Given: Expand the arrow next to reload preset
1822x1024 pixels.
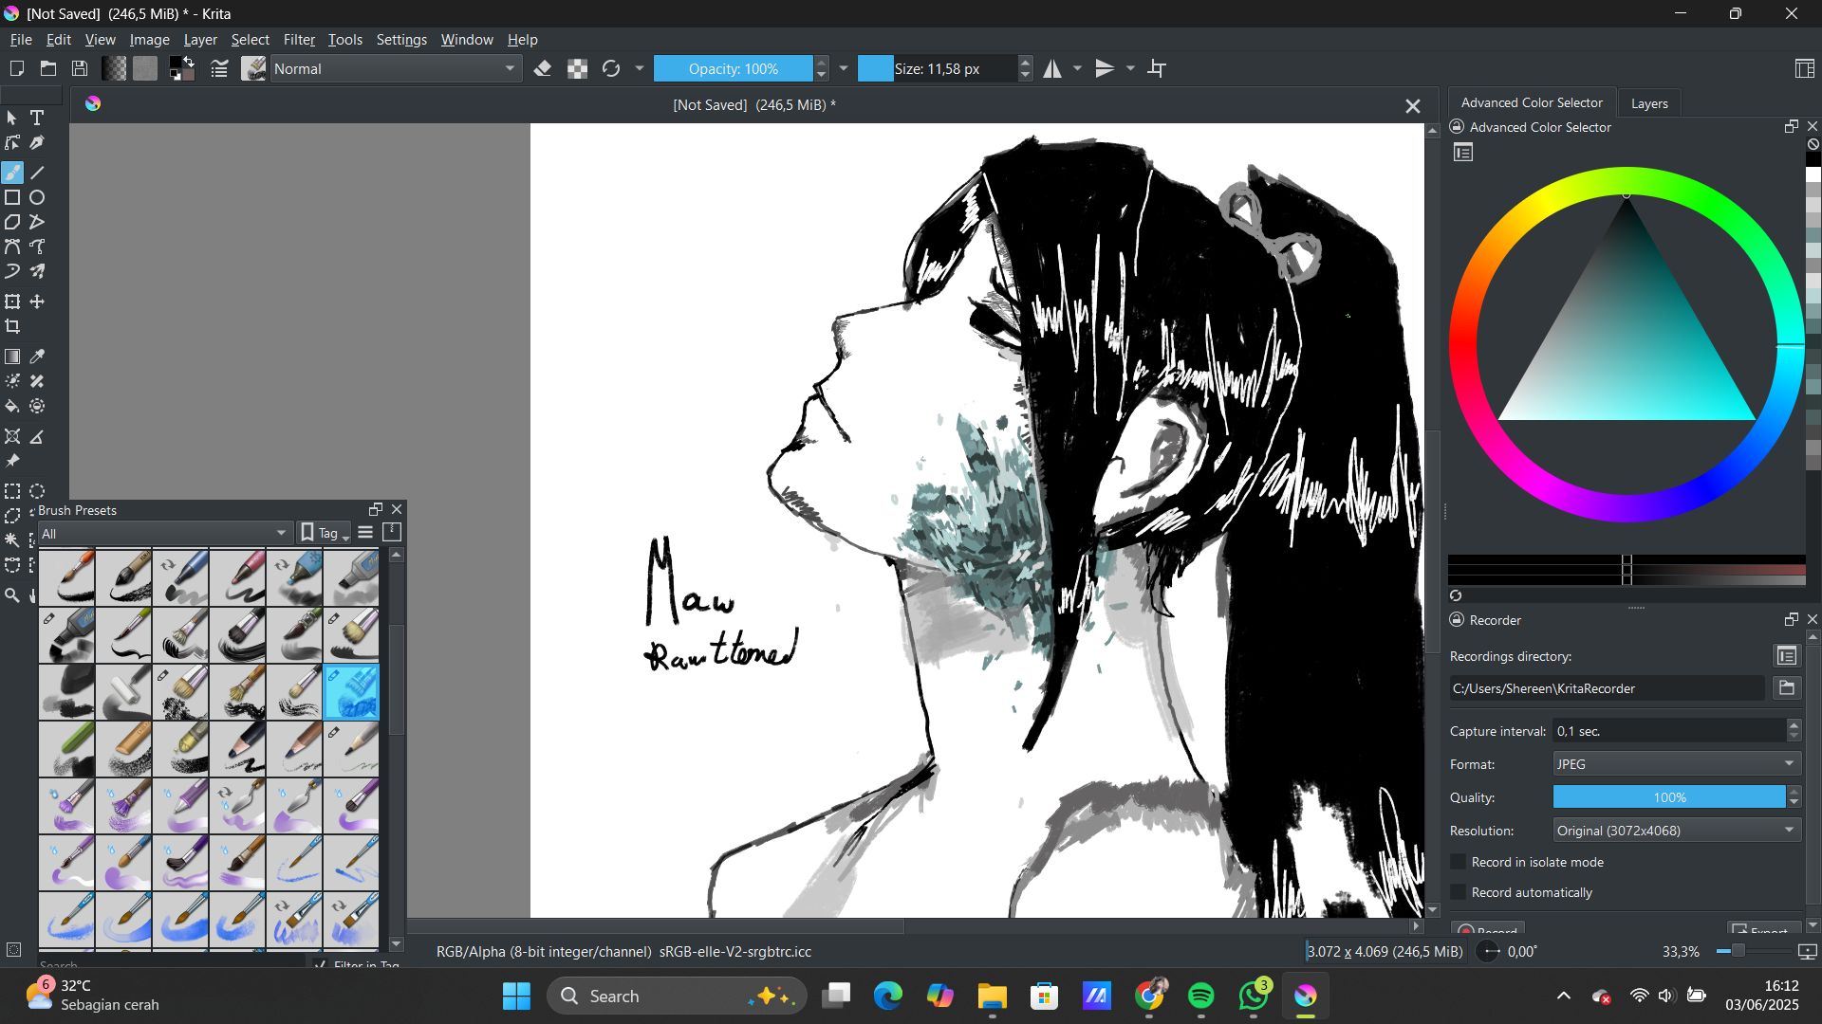Looking at the screenshot, I should click(640, 68).
